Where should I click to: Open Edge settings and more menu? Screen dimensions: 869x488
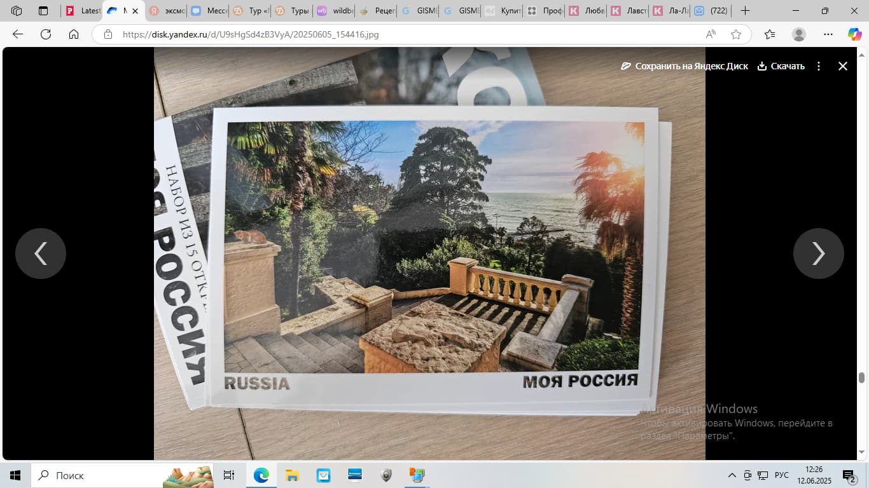[828, 34]
